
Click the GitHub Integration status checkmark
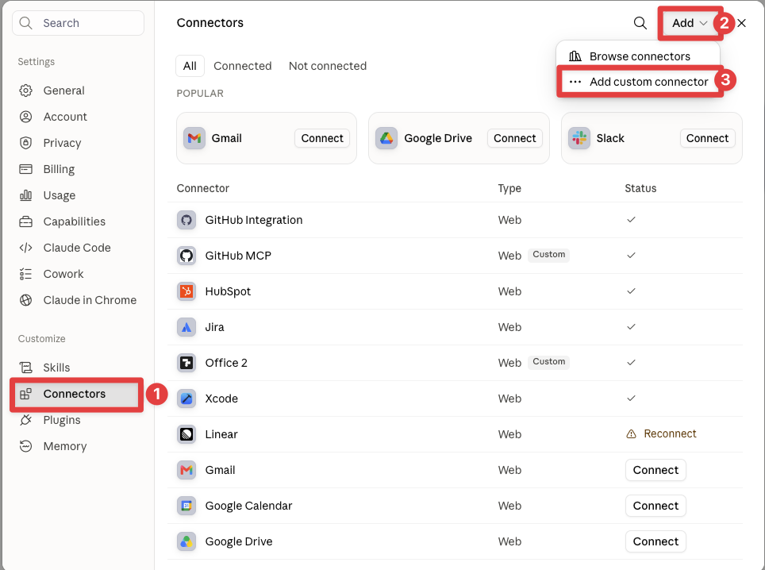point(631,220)
